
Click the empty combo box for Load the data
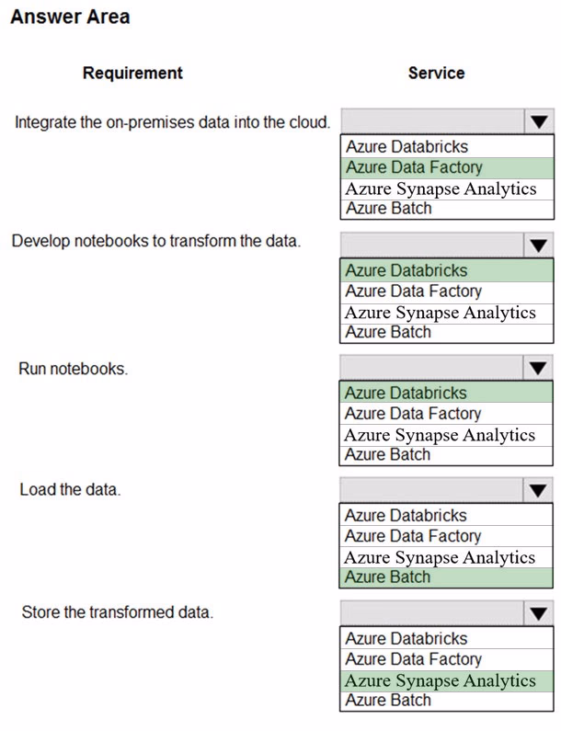pyautogui.click(x=432, y=490)
